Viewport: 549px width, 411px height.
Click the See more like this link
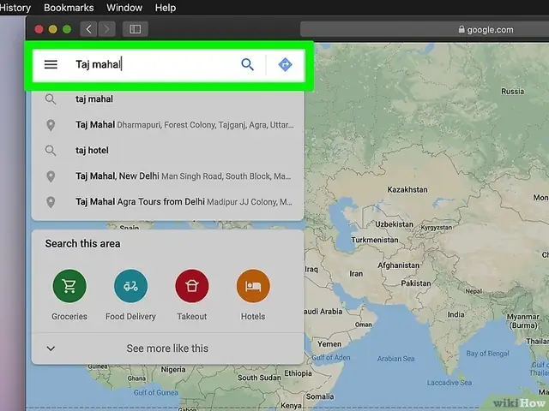(x=167, y=348)
